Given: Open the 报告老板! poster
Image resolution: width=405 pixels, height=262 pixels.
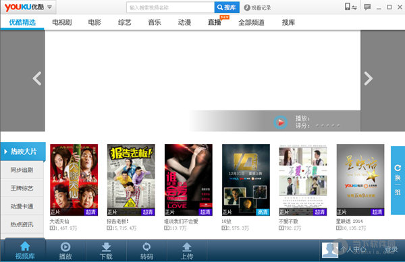Looking at the screenshot, I should (x=131, y=180).
